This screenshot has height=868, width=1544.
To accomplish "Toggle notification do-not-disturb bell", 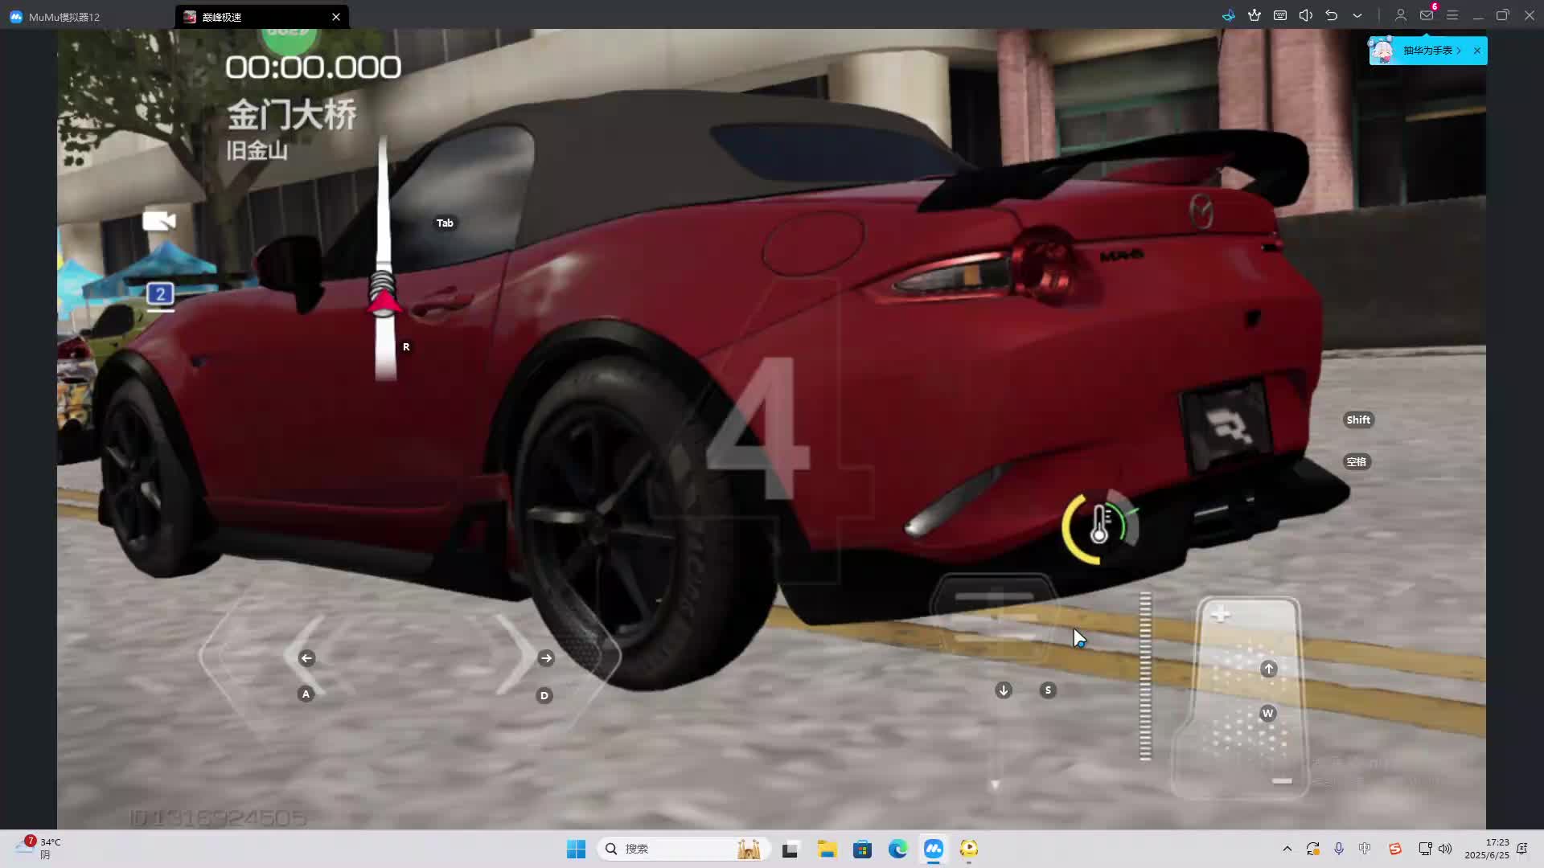I will point(1521,849).
